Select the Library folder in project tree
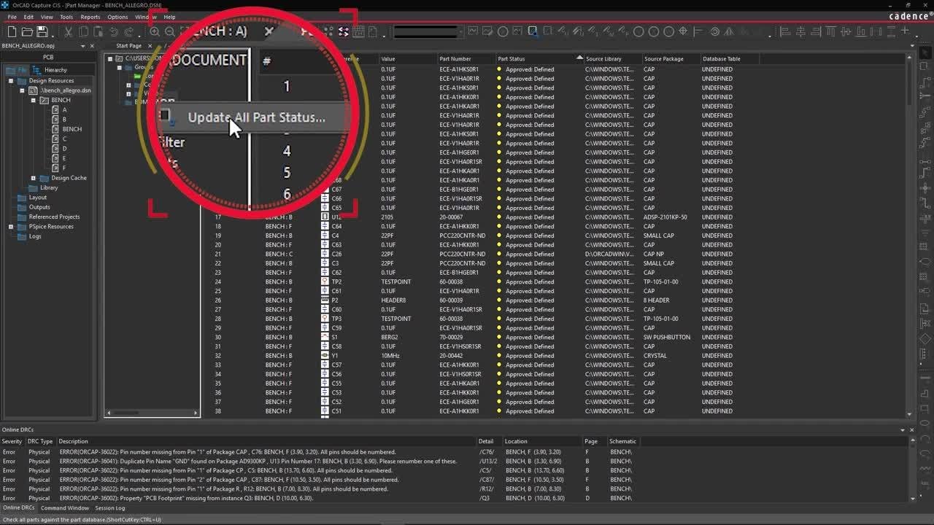This screenshot has width=934, height=525. coord(49,187)
